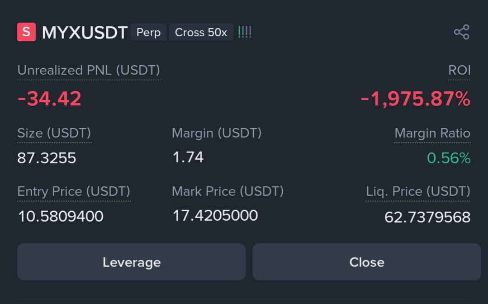Screen dimensions: 488x304
Task: Select the -34.42 unrealized PNL value
Action: (49, 99)
